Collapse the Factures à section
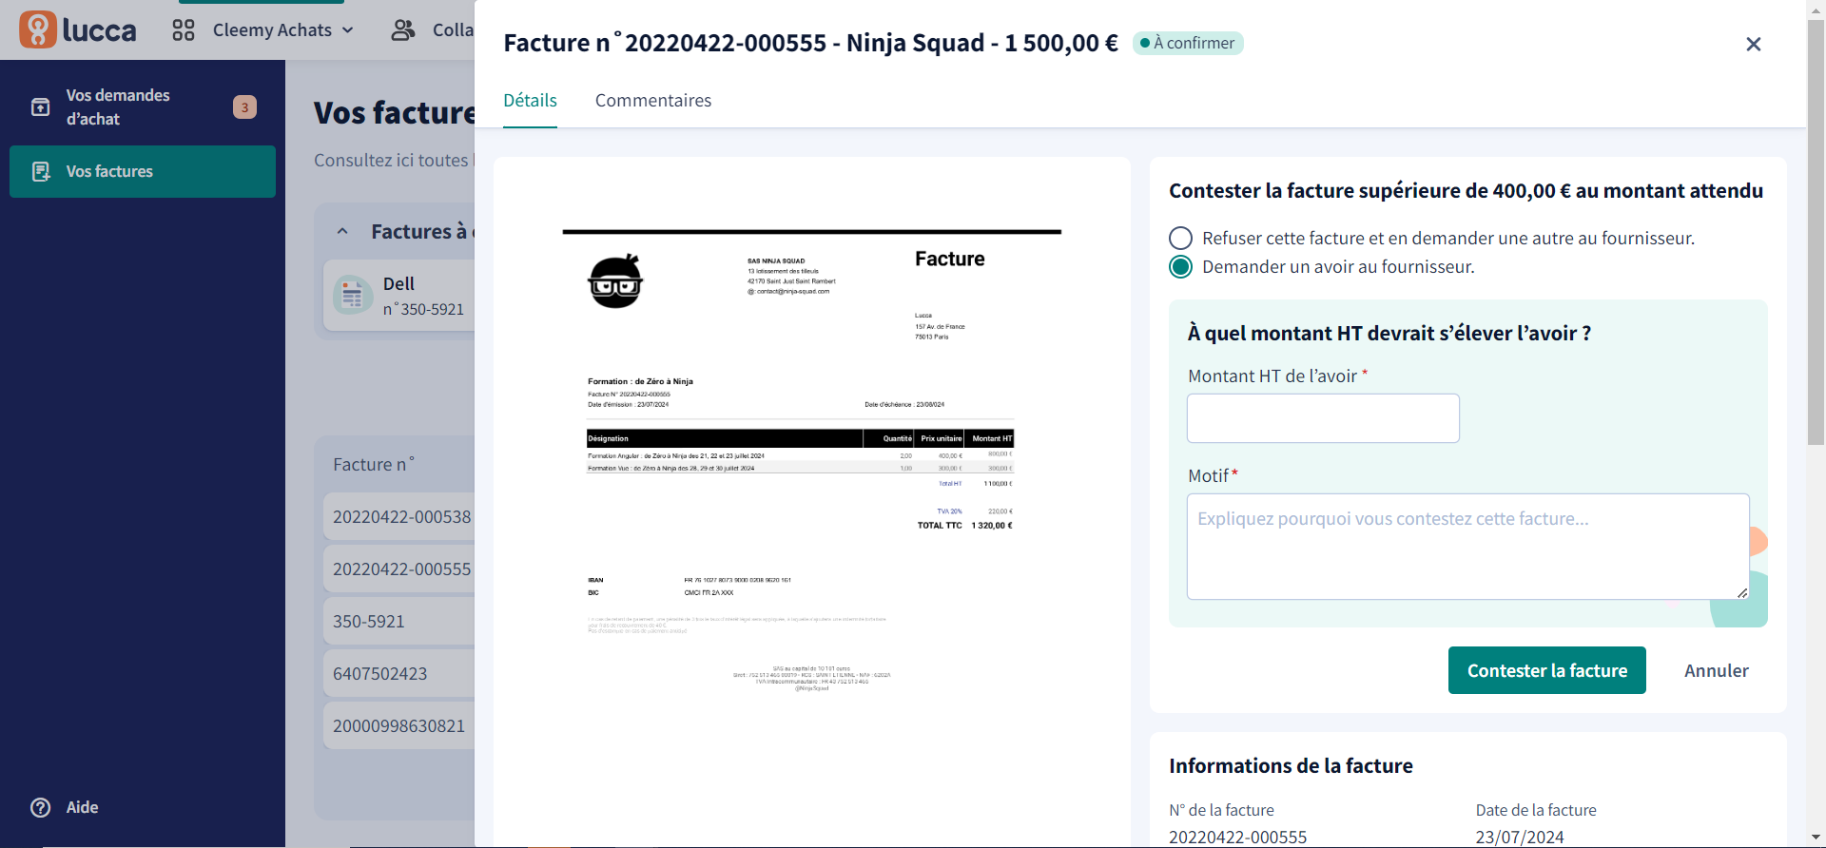This screenshot has height=848, width=1826. click(x=342, y=231)
